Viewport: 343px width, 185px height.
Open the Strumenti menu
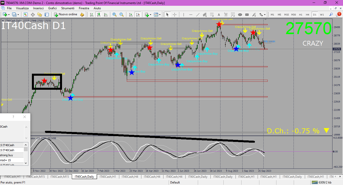click(68, 8)
